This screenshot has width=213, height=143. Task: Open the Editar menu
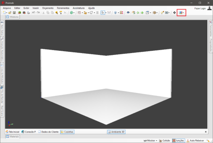[x=17, y=8]
